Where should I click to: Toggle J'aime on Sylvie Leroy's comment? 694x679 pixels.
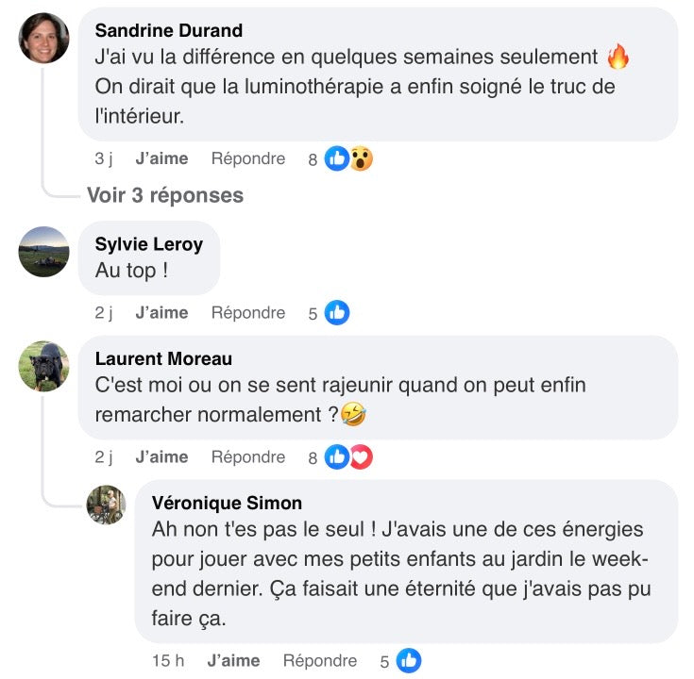coord(161,312)
